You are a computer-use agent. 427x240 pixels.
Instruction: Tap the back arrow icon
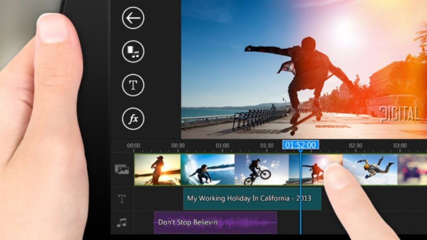(x=133, y=18)
